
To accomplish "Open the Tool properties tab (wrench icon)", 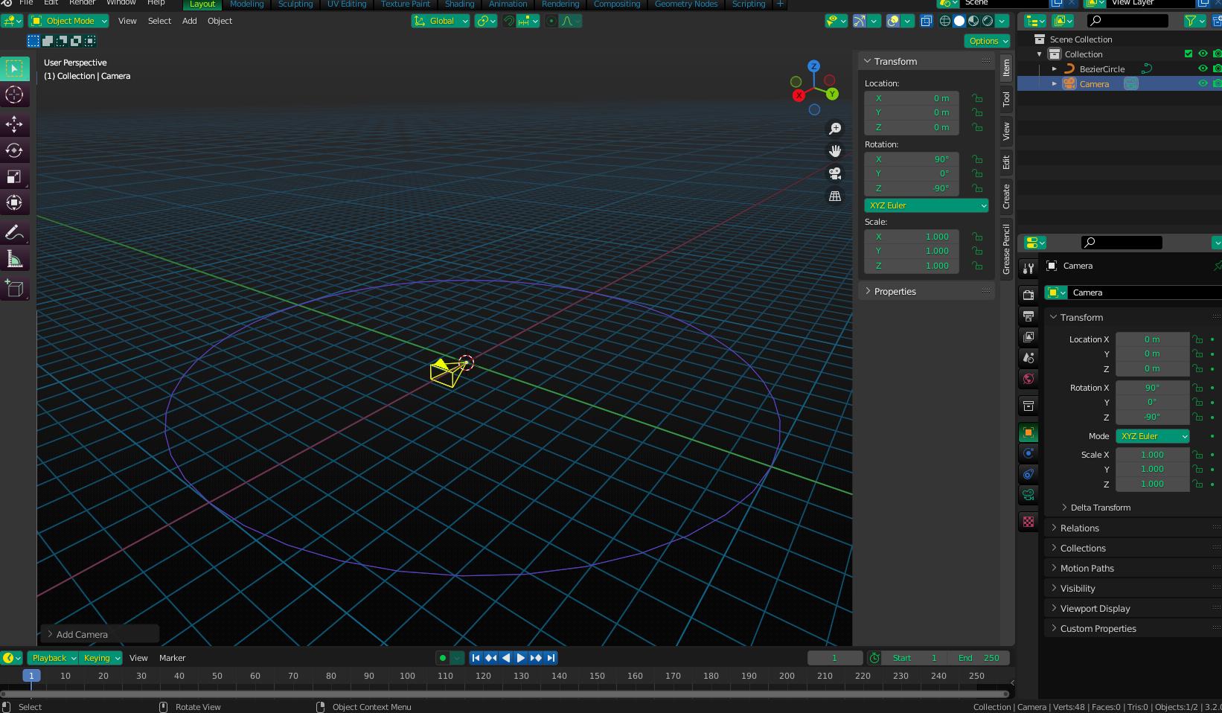I will tap(1029, 268).
